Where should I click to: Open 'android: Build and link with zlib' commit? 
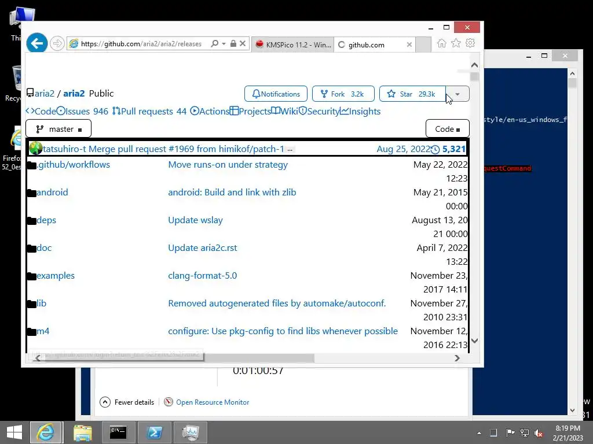232,192
